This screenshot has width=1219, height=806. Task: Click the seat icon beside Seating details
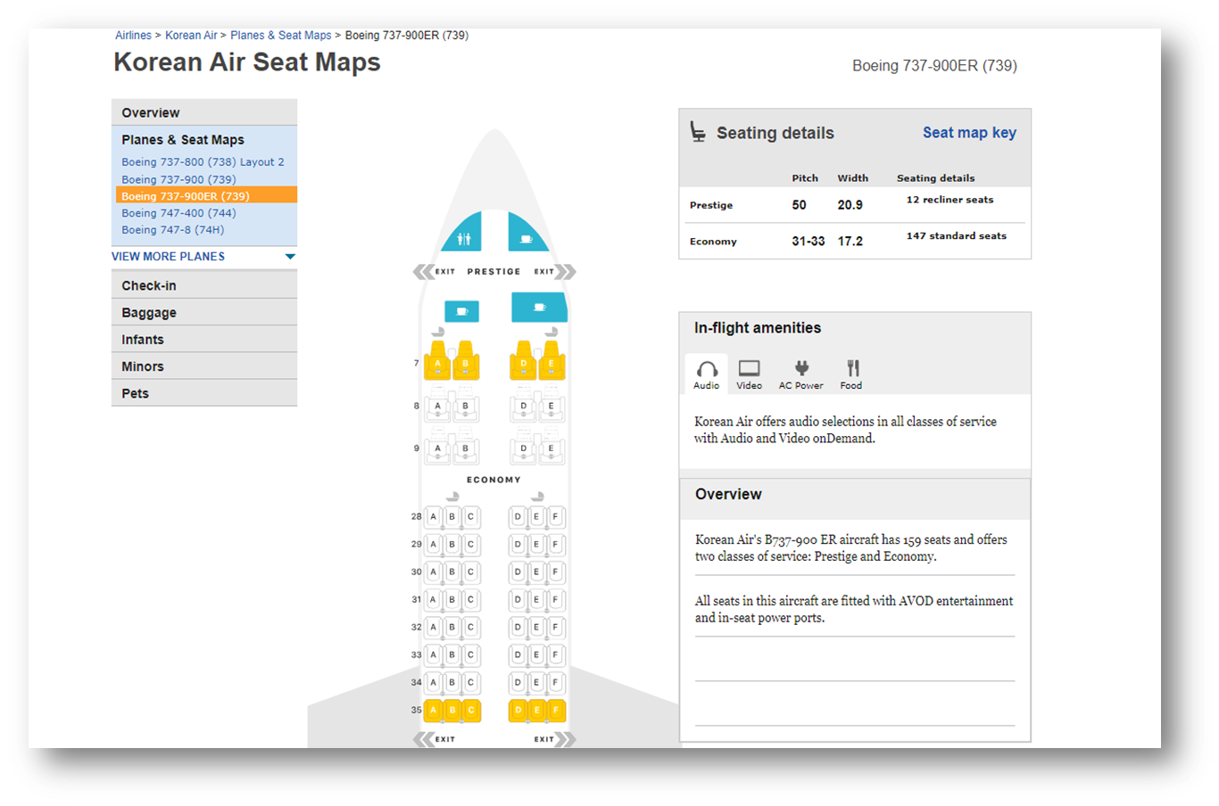coord(698,132)
